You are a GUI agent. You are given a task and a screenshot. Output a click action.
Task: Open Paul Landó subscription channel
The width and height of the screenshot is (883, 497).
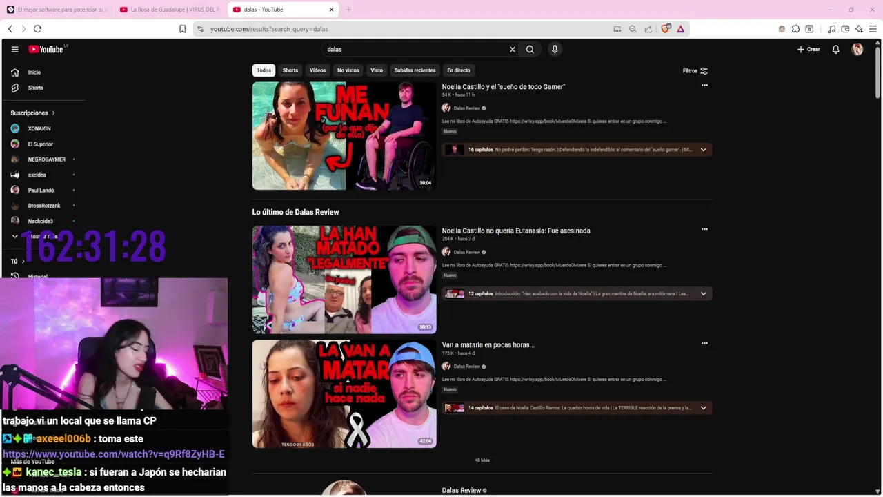coord(41,191)
